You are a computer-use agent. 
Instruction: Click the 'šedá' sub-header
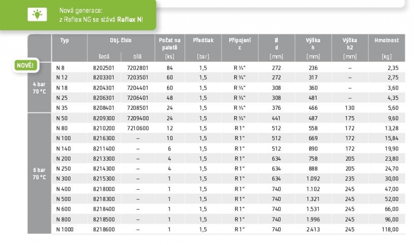[x=104, y=56]
